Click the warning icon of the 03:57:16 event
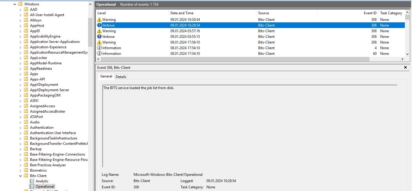The height and width of the screenshot is (191, 412). click(x=99, y=31)
